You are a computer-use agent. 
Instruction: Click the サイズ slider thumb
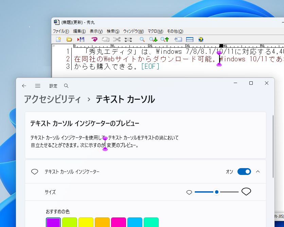point(217,192)
